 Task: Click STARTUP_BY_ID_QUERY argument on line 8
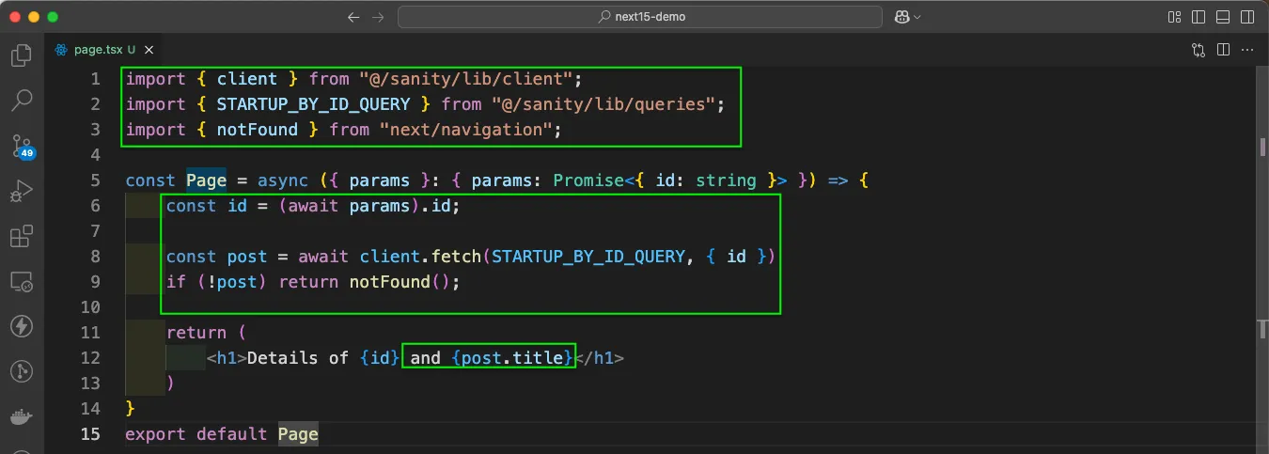click(588, 257)
